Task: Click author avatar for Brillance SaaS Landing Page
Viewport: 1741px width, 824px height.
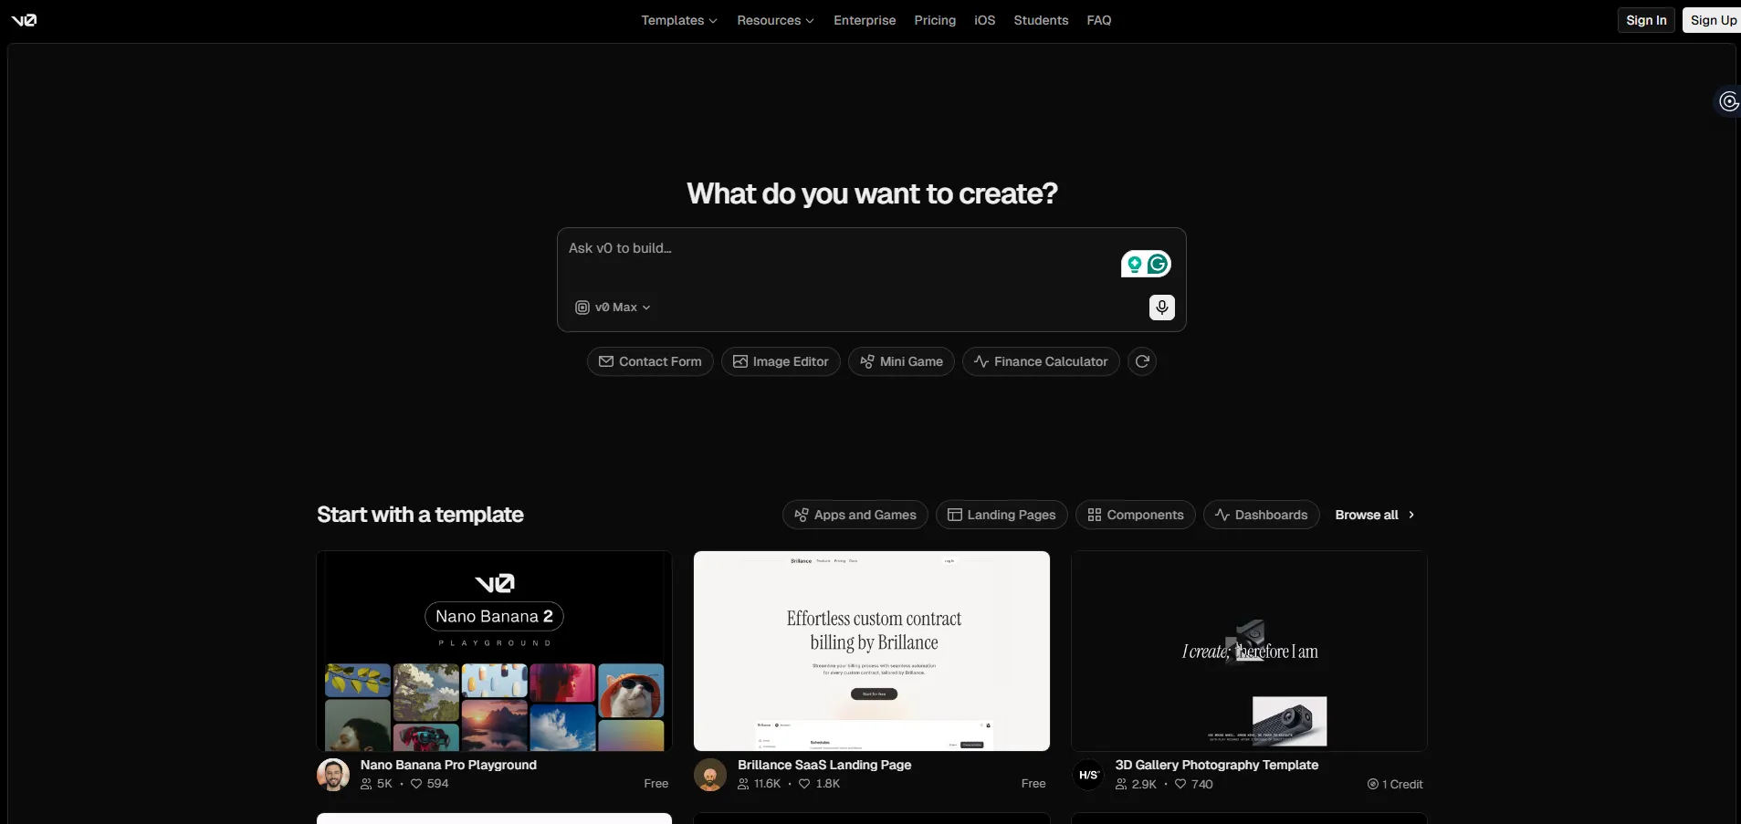Action: coord(709,775)
